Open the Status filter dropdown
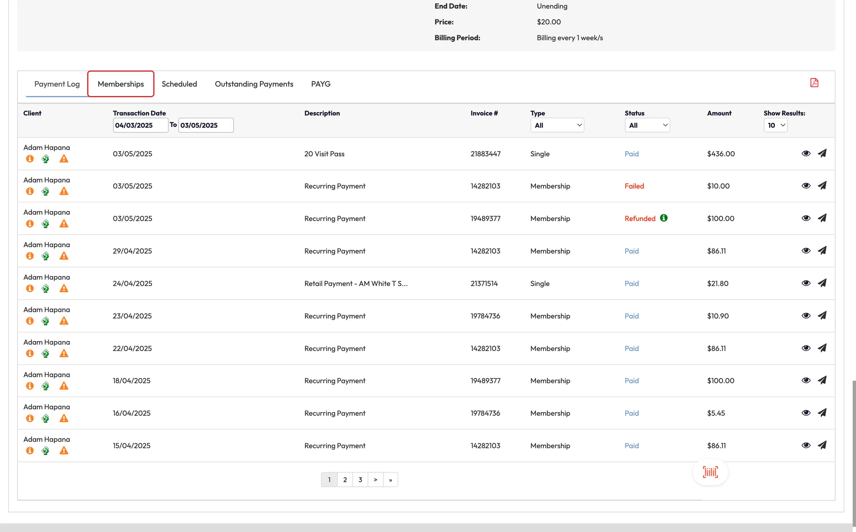Screen dimensions: 856x532 [x=647, y=125]
